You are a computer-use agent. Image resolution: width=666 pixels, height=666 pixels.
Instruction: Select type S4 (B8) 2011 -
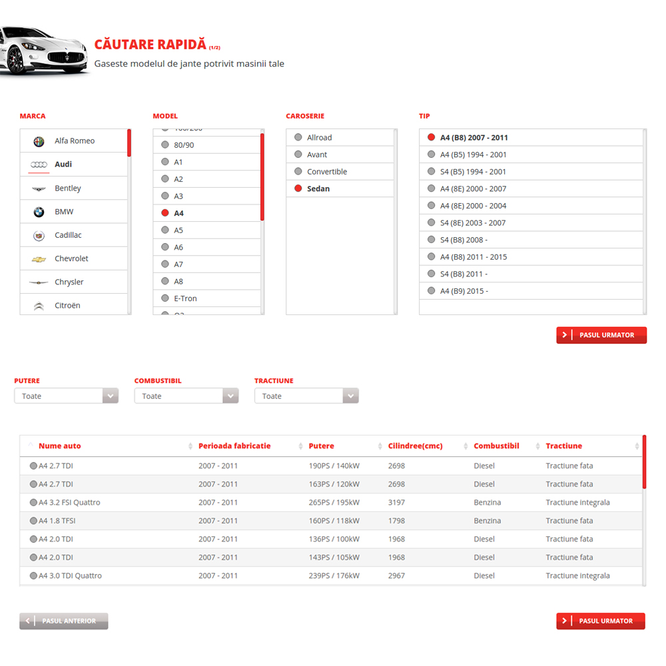coord(531,274)
